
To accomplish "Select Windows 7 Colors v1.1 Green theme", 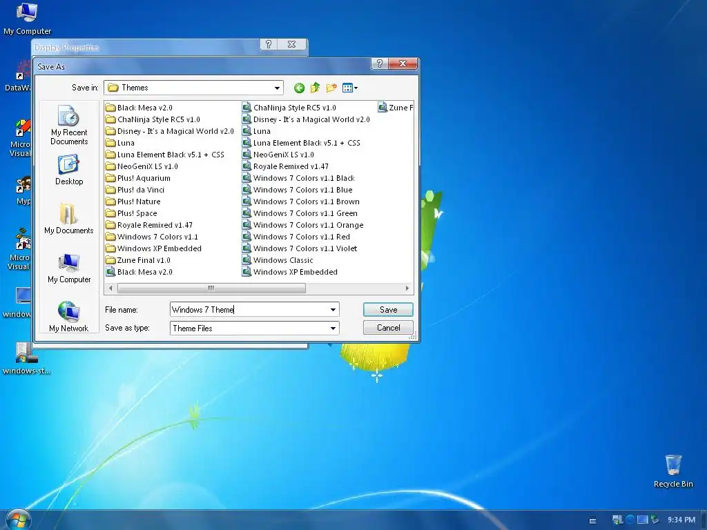I will click(x=300, y=213).
